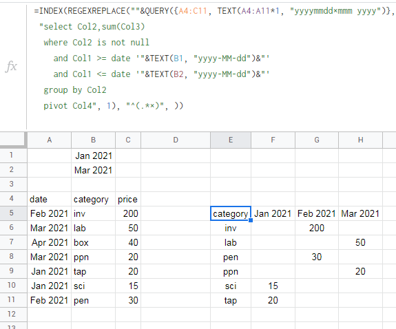Click cell A7 Apr 2021
The image size is (396, 329).
(50, 242)
